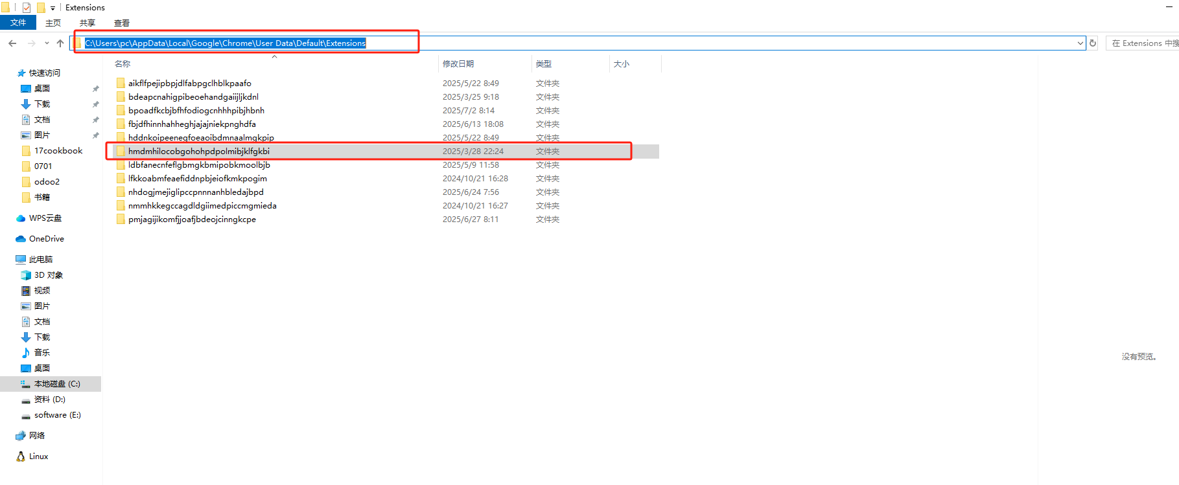Image resolution: width=1179 pixels, height=485 pixels.
Task: Select folder hmdmhilocobgohohpdpolmibjklfgkbi
Action: [x=199, y=151]
